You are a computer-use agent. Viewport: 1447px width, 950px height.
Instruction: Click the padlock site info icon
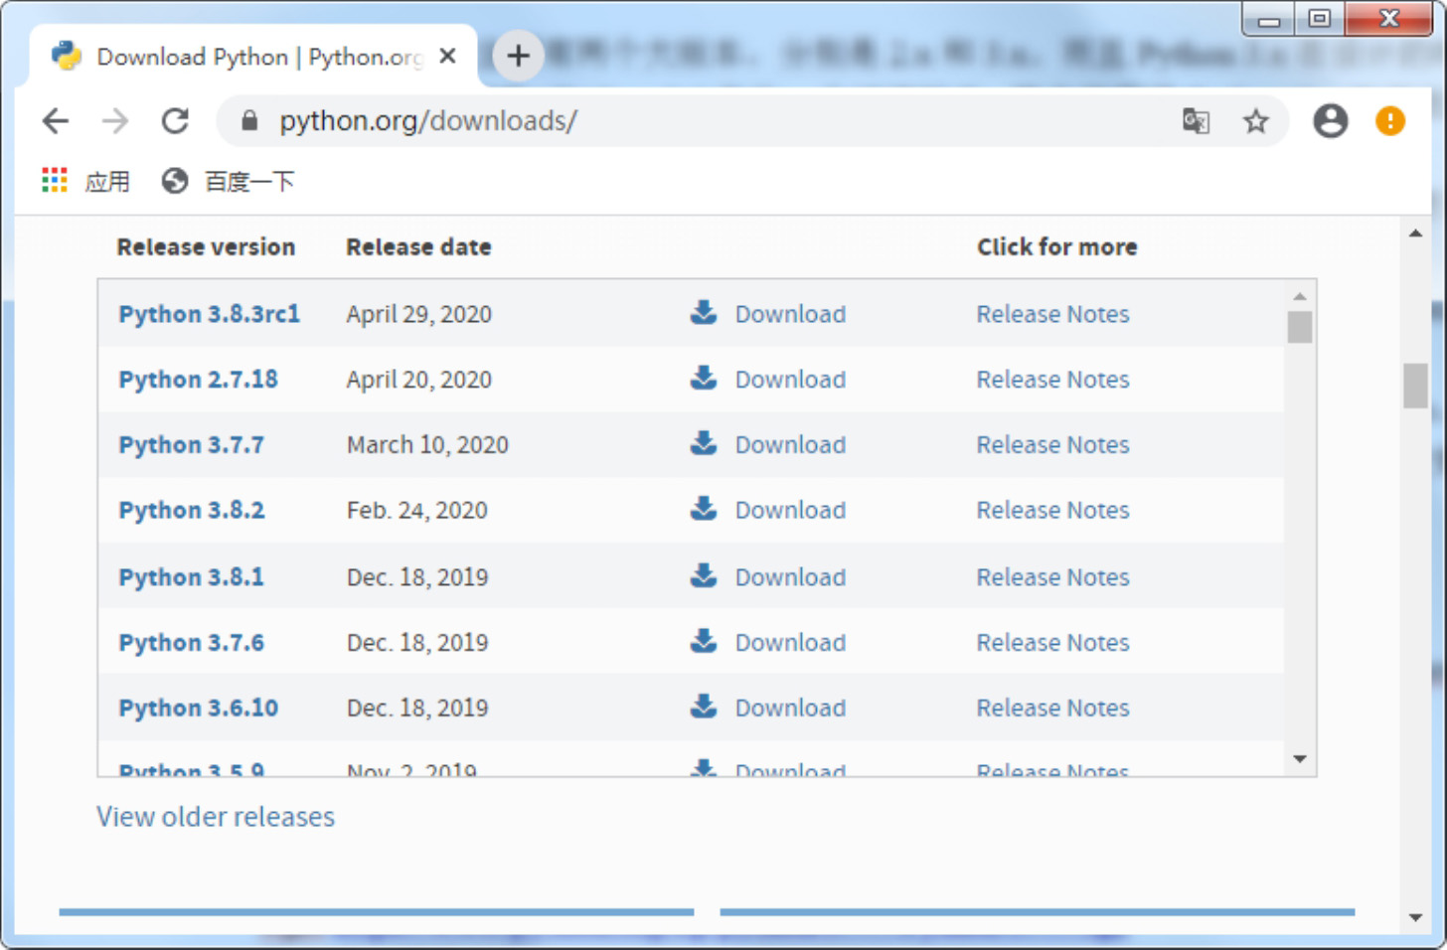249,121
